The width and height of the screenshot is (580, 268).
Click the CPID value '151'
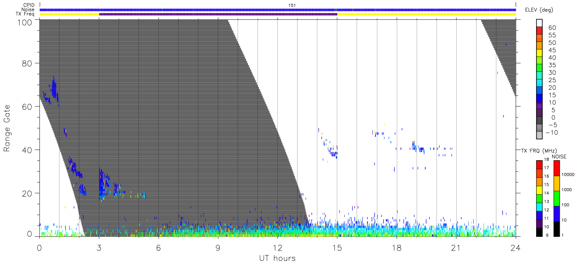click(x=292, y=5)
